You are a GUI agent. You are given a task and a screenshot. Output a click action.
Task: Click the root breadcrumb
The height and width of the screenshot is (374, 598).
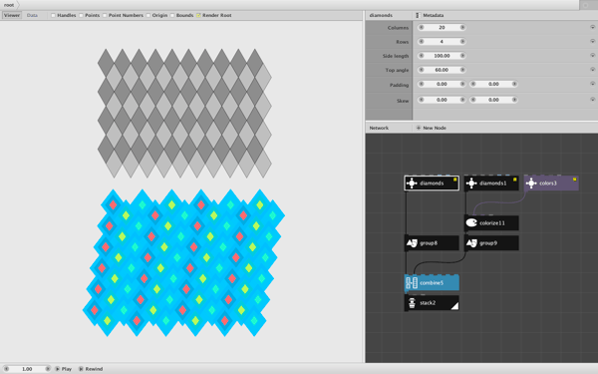[x=9, y=5]
